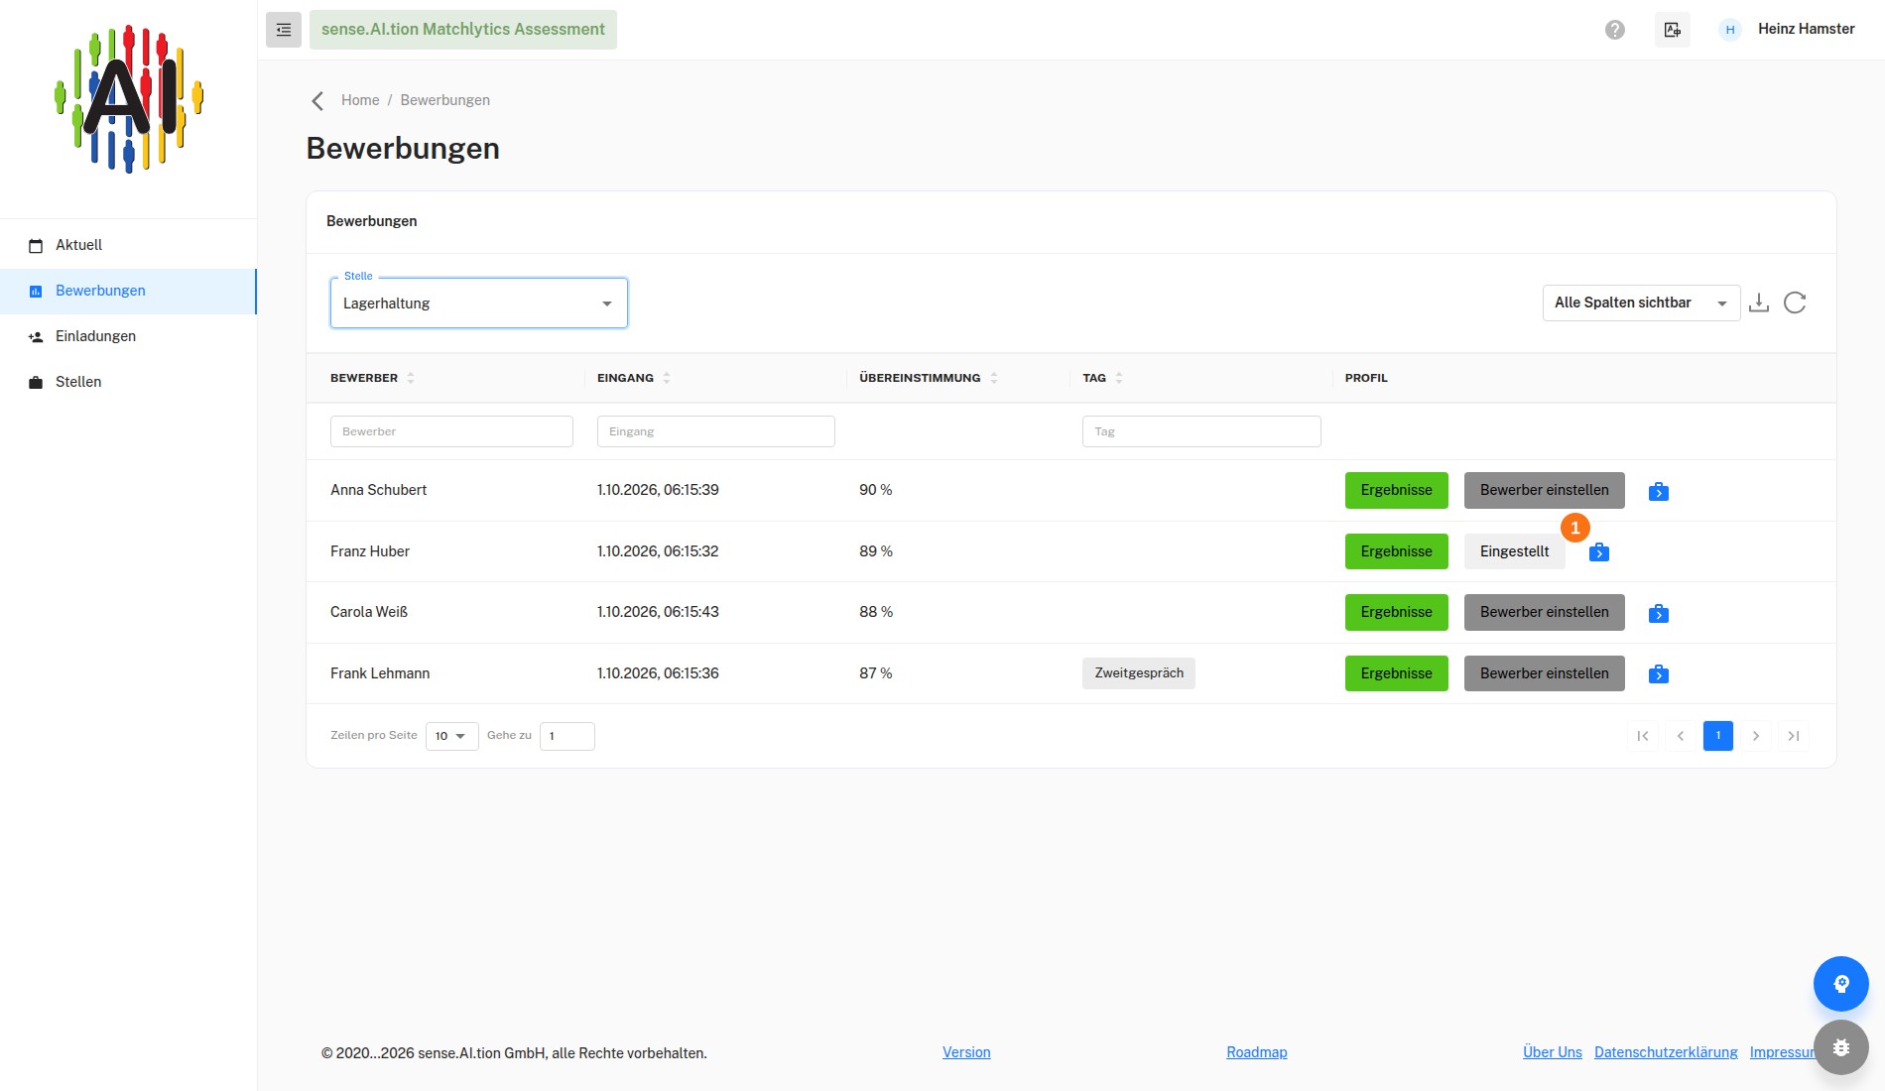
Task: Open Zeilen pro Seite rows dropdown
Action: coord(451,736)
